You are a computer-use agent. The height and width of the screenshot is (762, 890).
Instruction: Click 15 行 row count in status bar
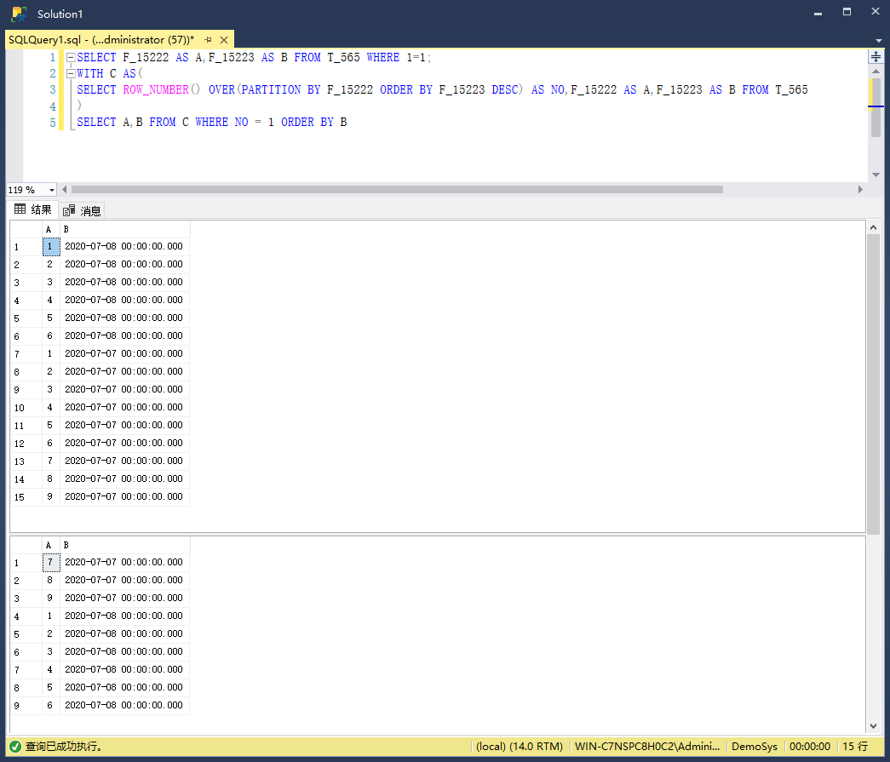point(855,747)
